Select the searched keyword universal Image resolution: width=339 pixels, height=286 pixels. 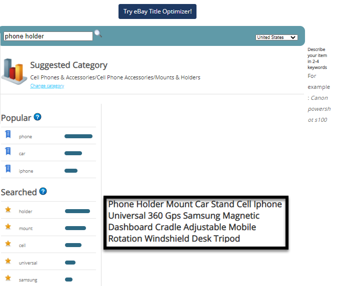(x=28, y=263)
